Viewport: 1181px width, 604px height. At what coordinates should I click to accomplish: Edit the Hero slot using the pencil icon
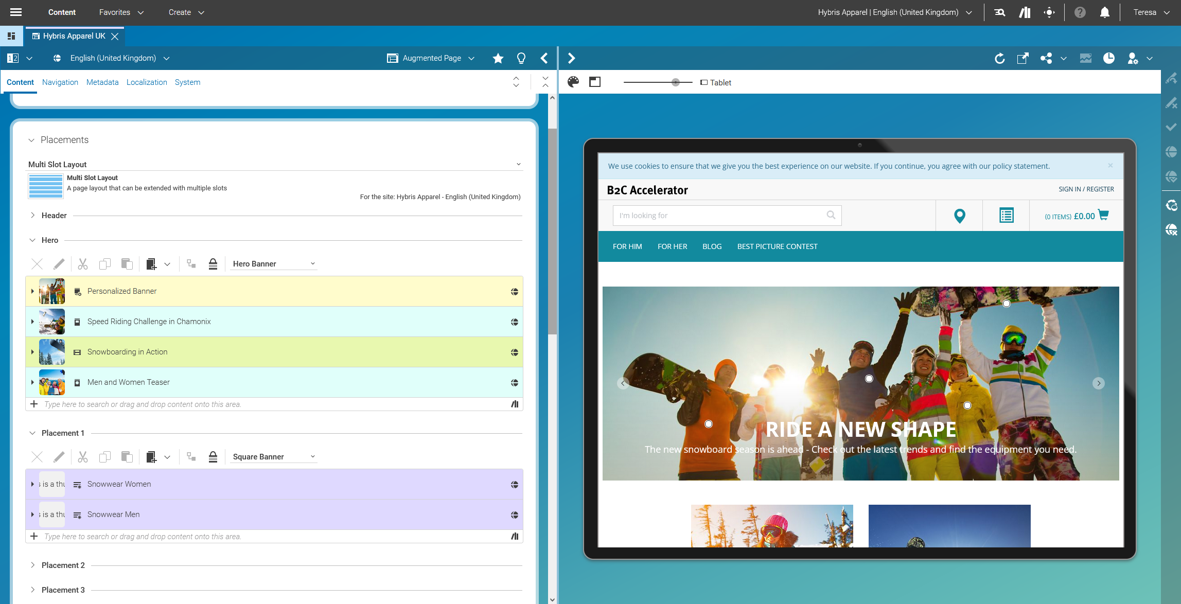click(x=59, y=263)
